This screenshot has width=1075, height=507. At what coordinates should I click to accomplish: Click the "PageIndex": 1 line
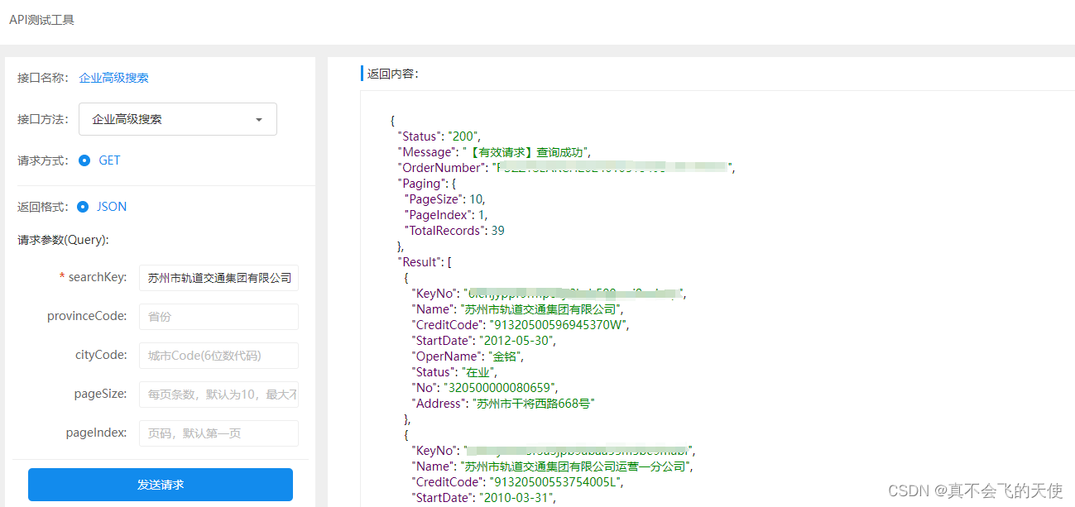click(x=445, y=215)
